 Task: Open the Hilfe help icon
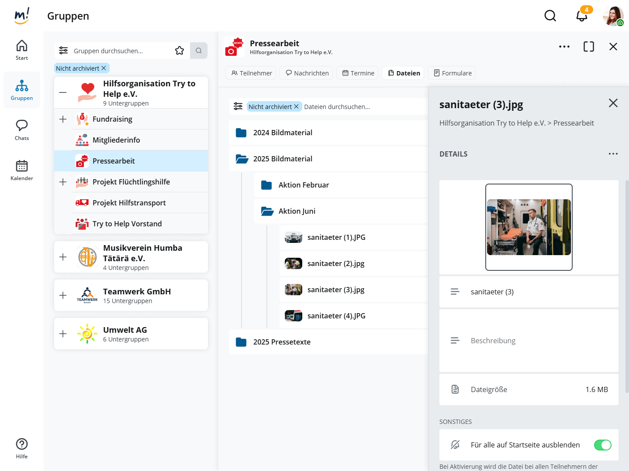[22, 448]
